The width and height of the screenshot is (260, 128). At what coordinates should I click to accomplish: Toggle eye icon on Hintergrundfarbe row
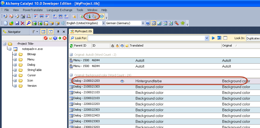(x=122, y=81)
